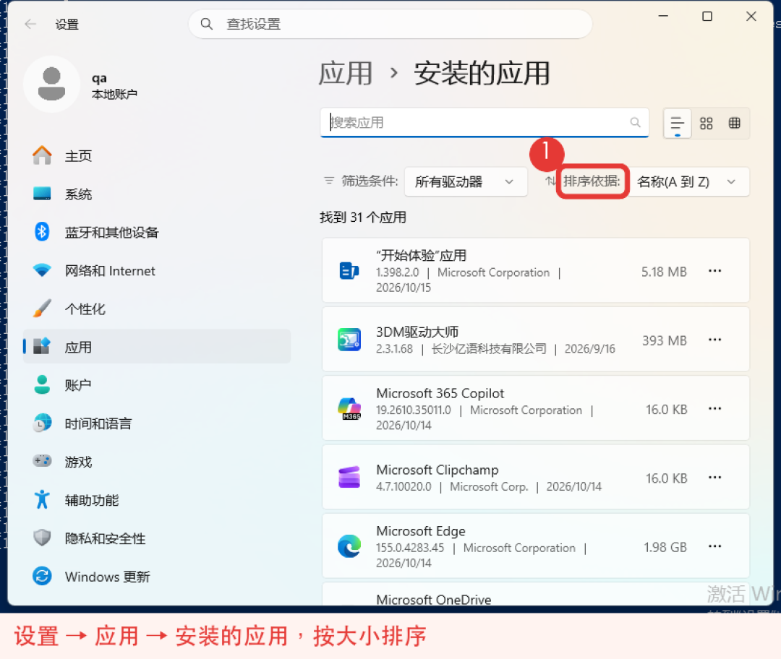Switch to grid view layout
The height and width of the screenshot is (659, 781).
coord(707,123)
